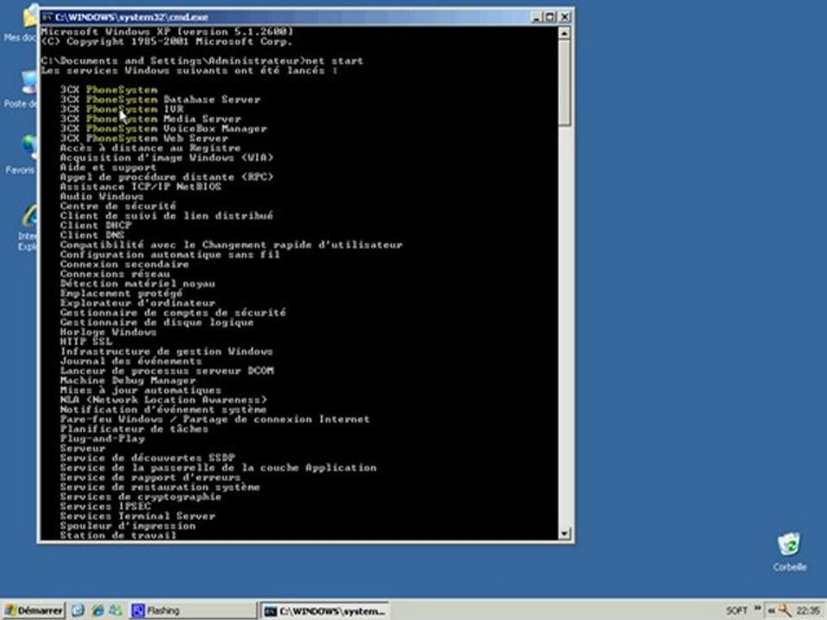Screen dimensions: 827x620
Task: Click the 'Machine Debug Manager' line
Action: point(127,381)
